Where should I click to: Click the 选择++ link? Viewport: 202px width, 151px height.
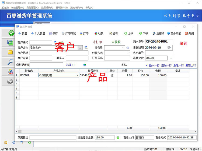[x=71, y=65]
